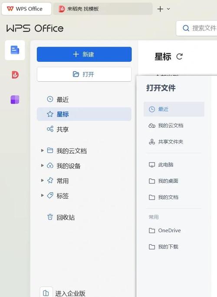217x297 pixels.
Task: Click the plus icon for new tab
Action: tap(160, 9)
